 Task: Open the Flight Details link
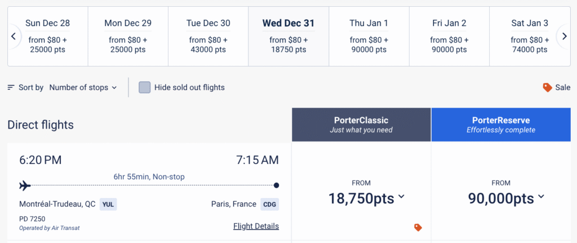click(256, 226)
